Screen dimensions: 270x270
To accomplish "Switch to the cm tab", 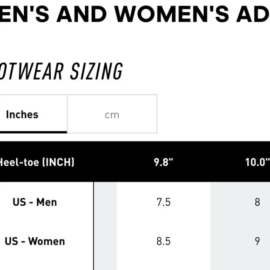I will point(112,114).
